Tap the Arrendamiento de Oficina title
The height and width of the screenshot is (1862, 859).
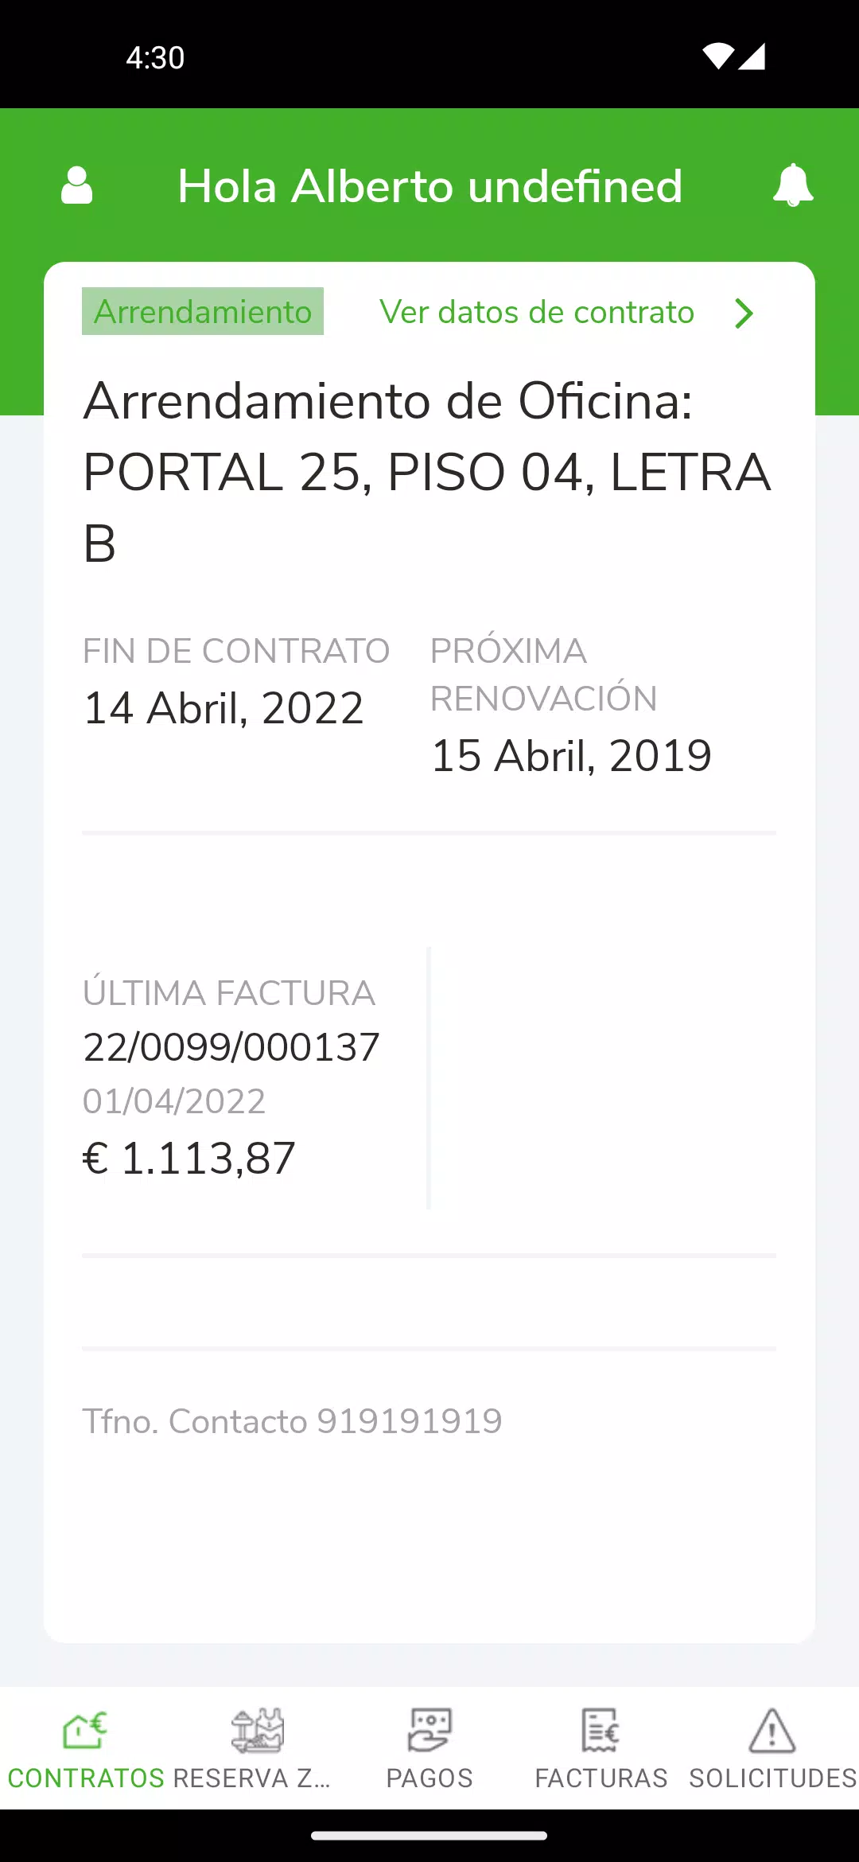[427, 472]
